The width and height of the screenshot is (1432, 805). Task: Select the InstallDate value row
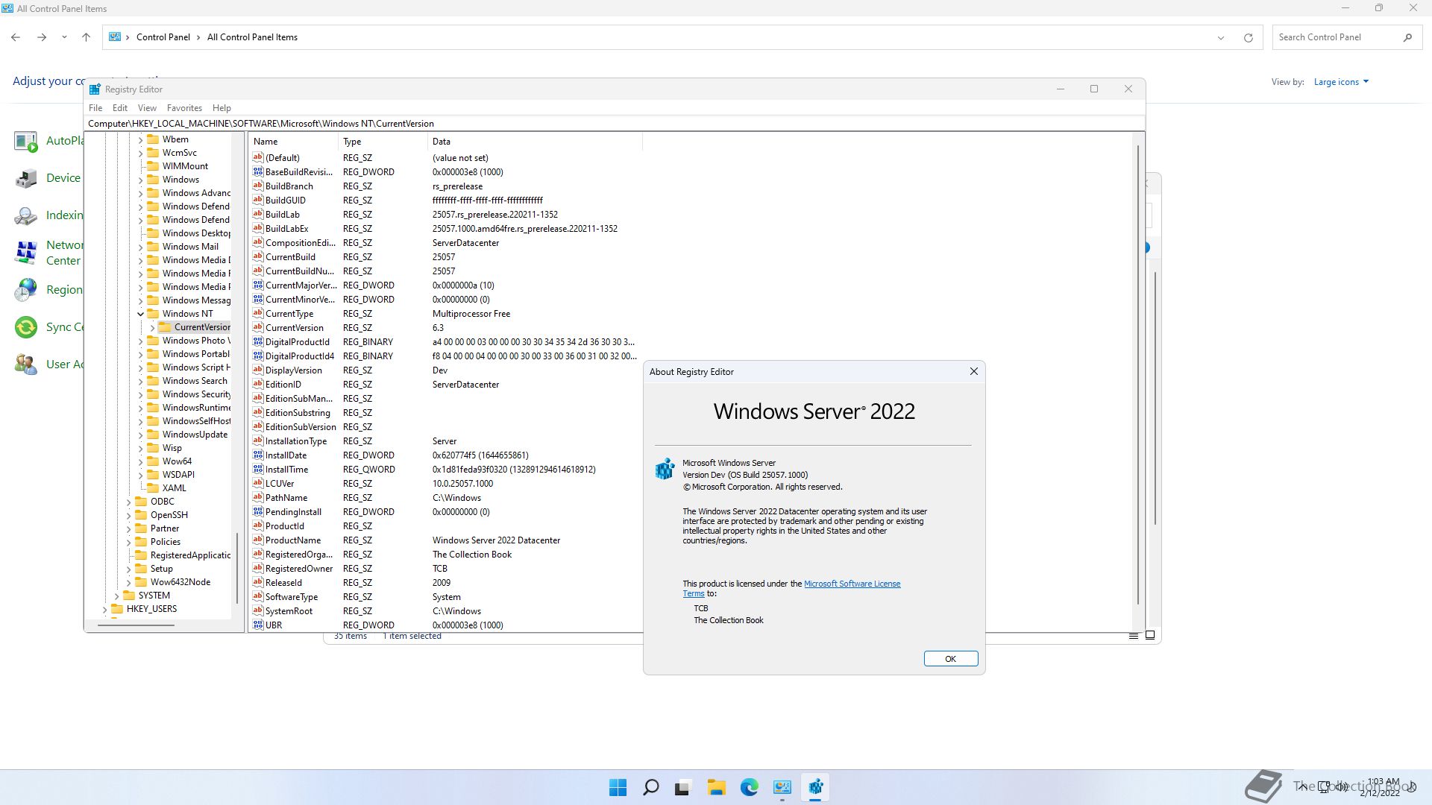(x=445, y=455)
